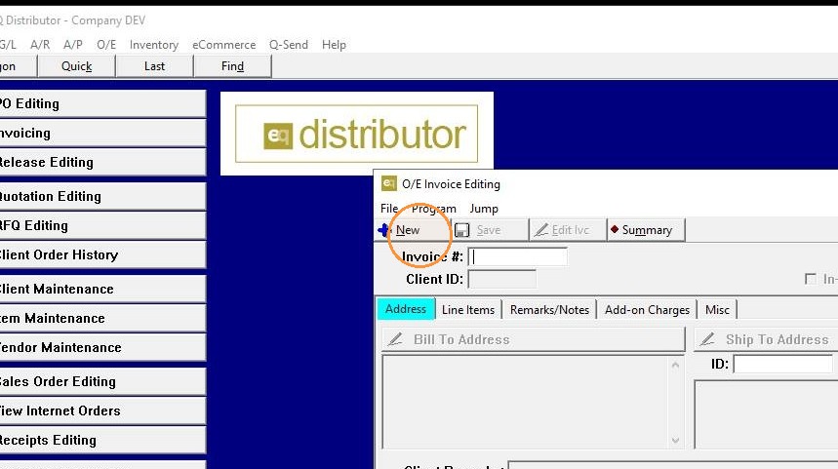Switch to the Remarks/Notes tab

[x=549, y=310]
